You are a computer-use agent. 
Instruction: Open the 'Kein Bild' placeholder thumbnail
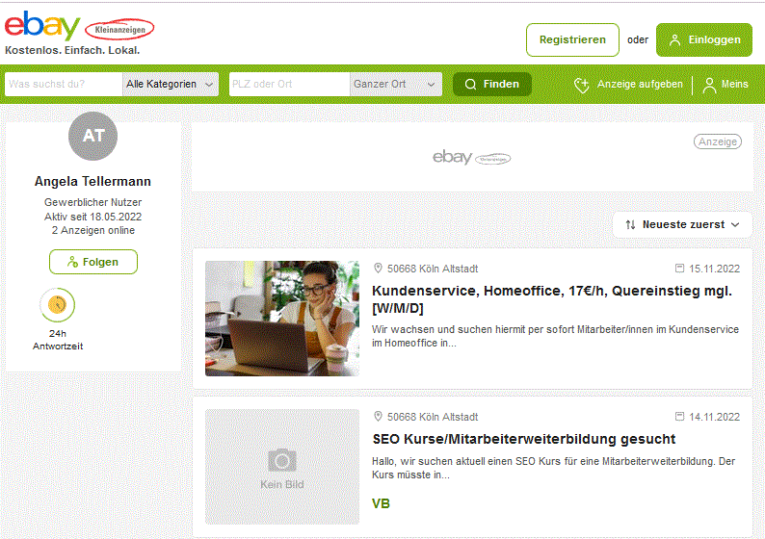pos(282,467)
